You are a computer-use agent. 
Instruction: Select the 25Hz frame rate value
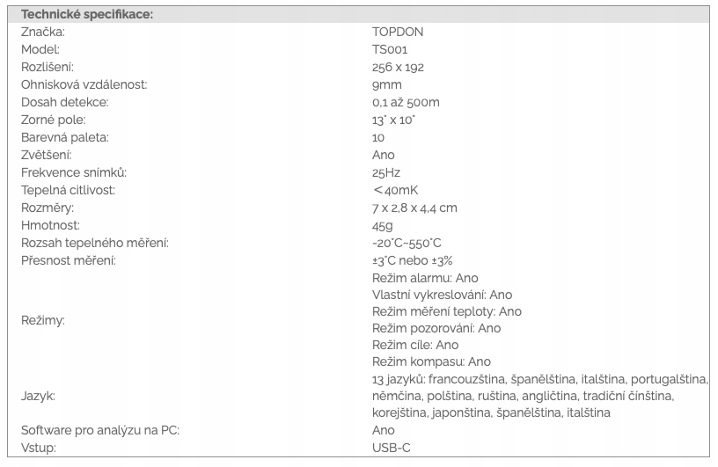(386, 172)
